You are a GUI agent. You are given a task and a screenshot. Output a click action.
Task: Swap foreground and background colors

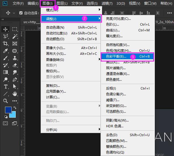[15, 107]
